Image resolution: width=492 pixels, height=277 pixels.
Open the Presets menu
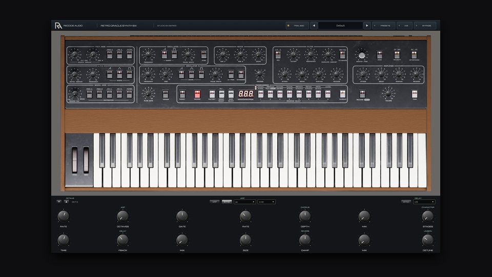(384, 26)
